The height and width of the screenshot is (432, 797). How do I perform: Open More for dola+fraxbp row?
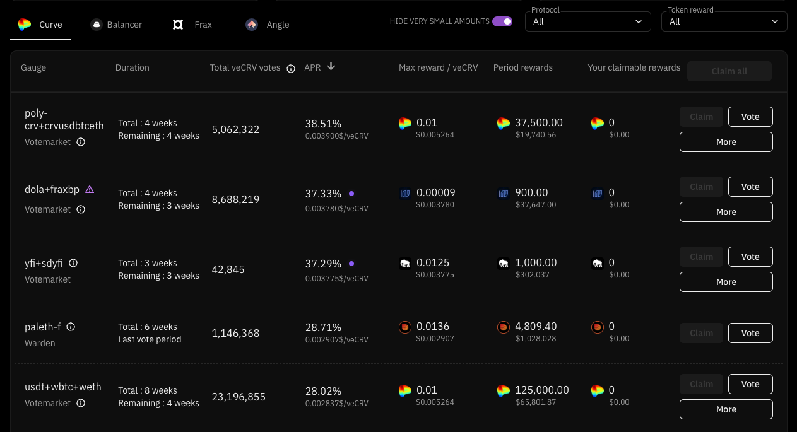(726, 212)
